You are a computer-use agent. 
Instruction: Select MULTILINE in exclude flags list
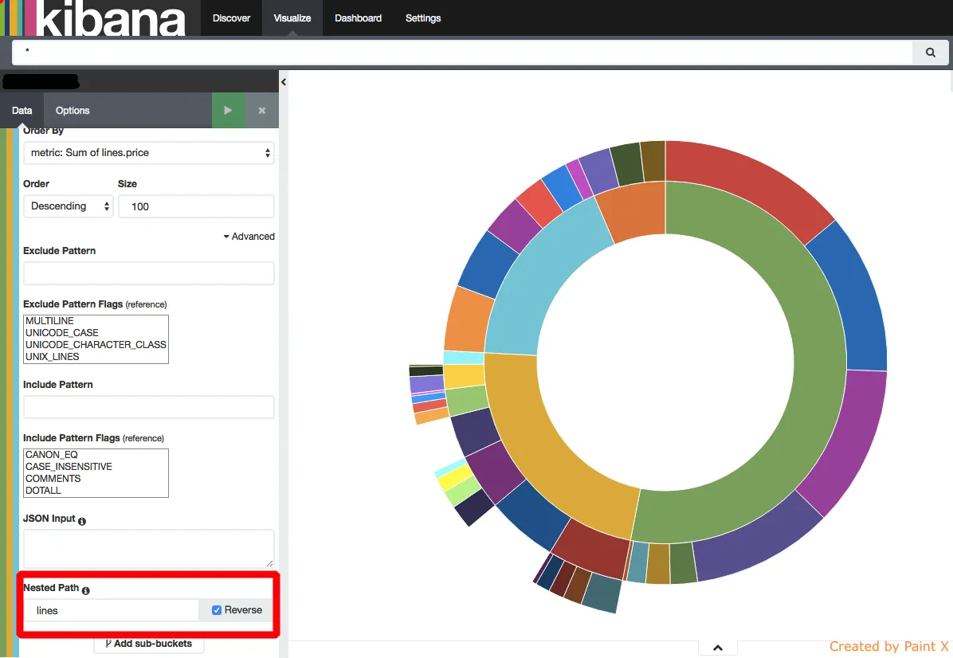coord(96,321)
